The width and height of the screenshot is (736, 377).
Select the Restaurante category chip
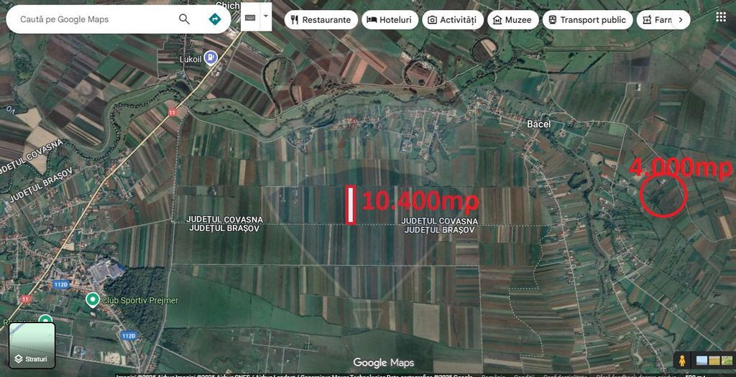[x=321, y=19]
